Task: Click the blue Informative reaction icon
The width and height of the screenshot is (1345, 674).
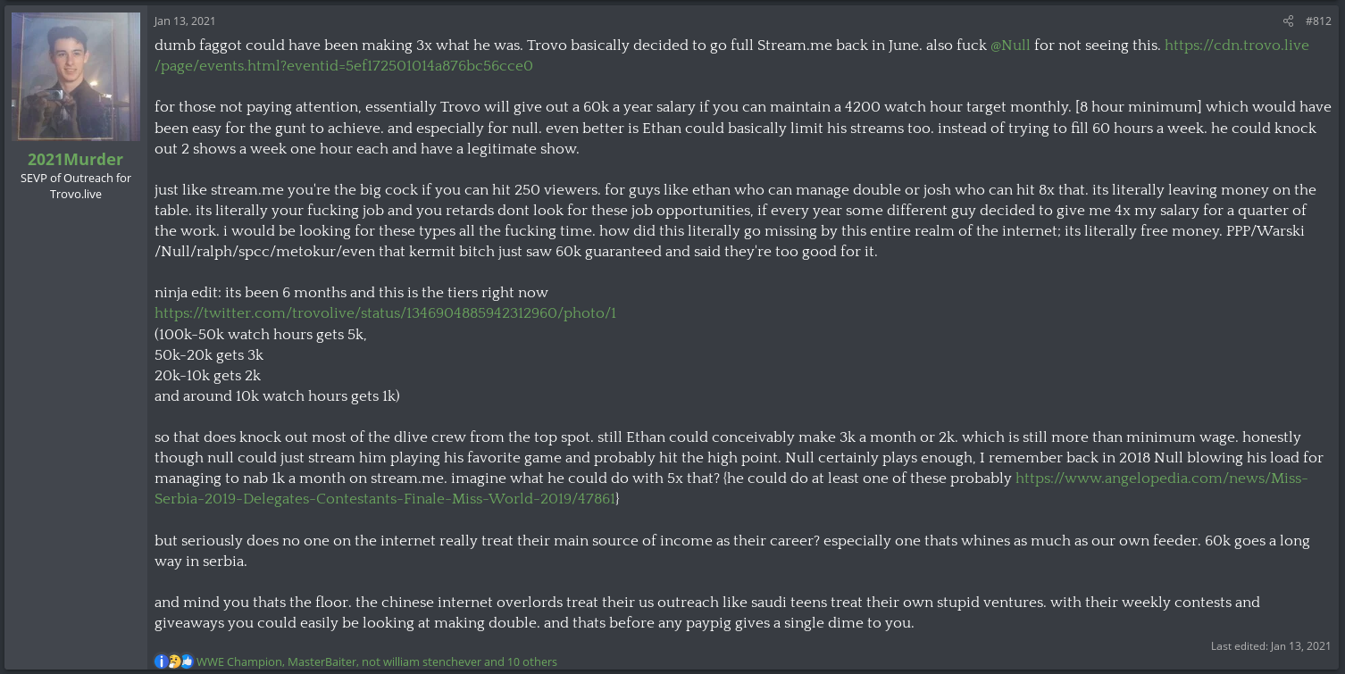Action: click(x=161, y=662)
